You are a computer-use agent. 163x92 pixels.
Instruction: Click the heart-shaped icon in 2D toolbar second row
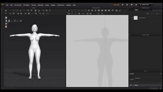(x=91, y=14)
